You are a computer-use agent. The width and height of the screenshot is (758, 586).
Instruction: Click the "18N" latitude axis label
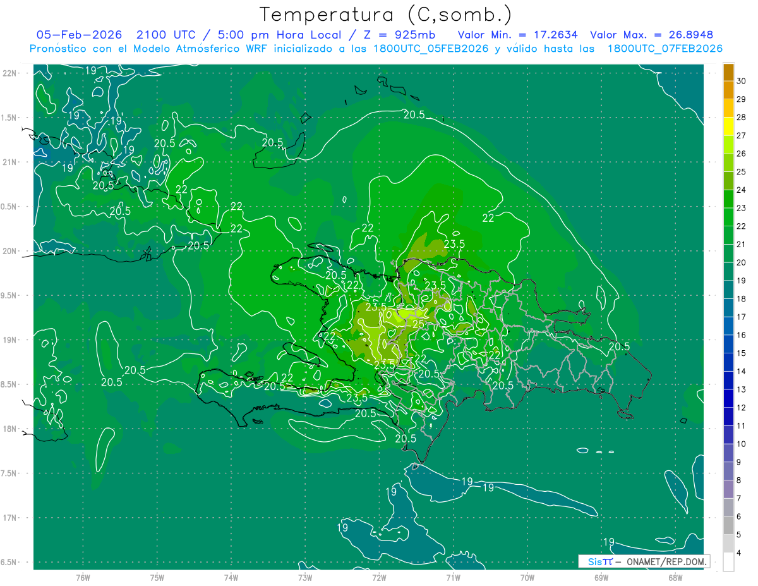click(x=10, y=429)
